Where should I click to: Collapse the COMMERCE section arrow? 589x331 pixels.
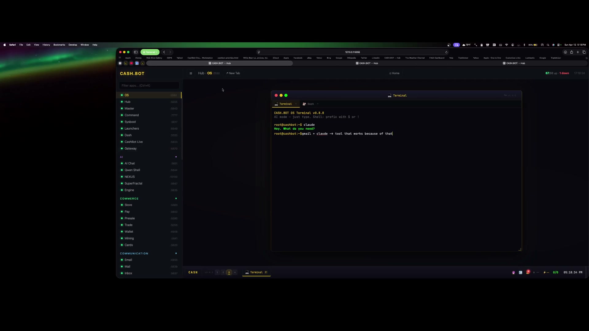click(176, 199)
